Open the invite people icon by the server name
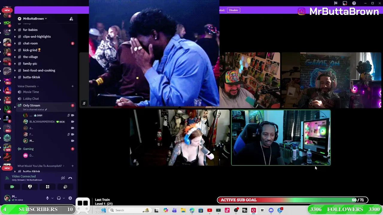 [x=71, y=19]
